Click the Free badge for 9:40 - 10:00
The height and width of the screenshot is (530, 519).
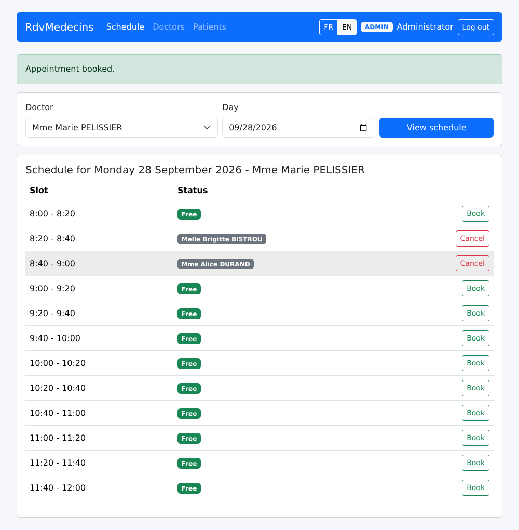189,338
